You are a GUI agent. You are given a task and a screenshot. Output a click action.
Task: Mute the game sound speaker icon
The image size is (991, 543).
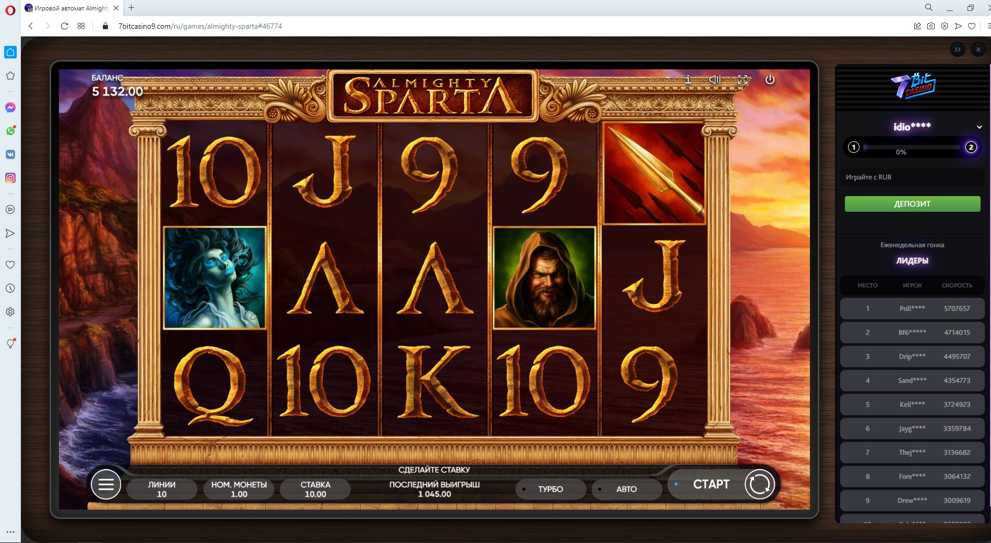pos(715,79)
